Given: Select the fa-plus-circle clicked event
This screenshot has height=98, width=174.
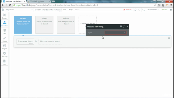Looking at the screenshot, I should point(66,25).
